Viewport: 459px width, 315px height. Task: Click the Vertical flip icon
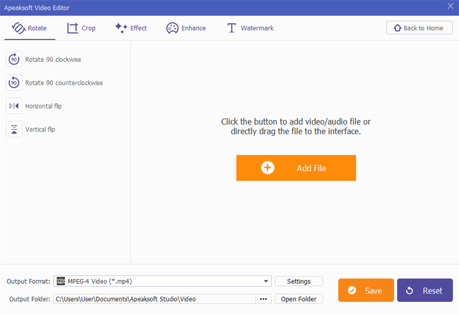[x=14, y=130]
